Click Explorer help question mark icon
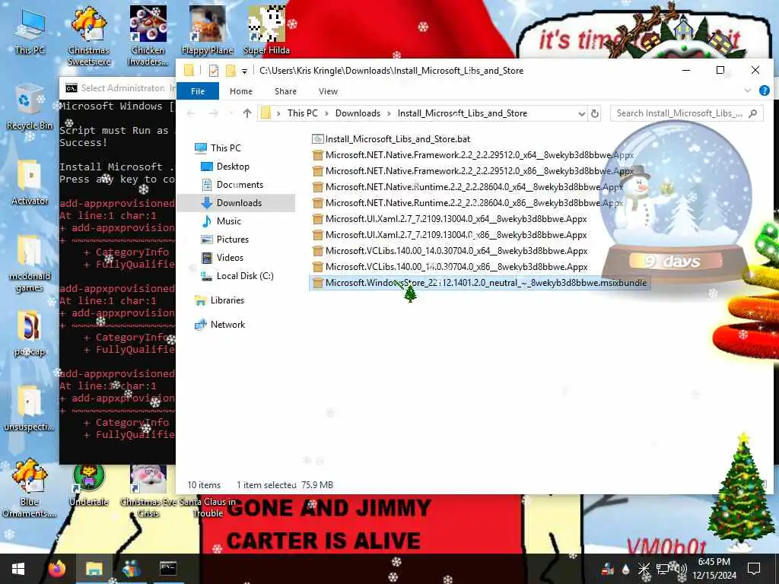 (764, 90)
